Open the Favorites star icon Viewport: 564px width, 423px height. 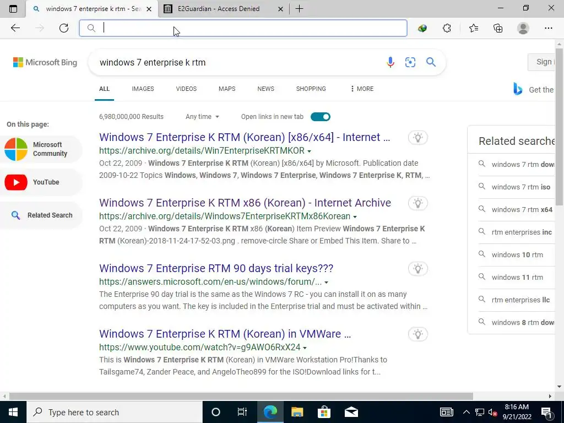(x=473, y=28)
